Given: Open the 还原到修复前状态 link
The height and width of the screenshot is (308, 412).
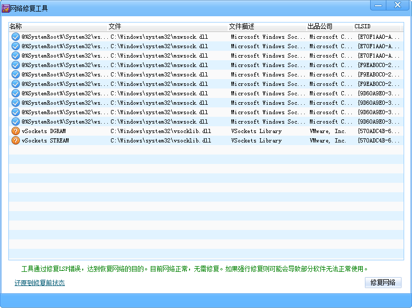Looking at the screenshot, I should (x=40, y=283).
